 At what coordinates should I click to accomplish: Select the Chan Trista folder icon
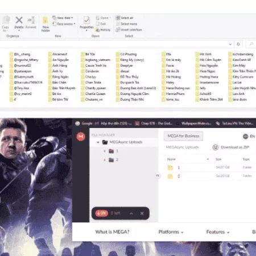click(x=82, y=82)
